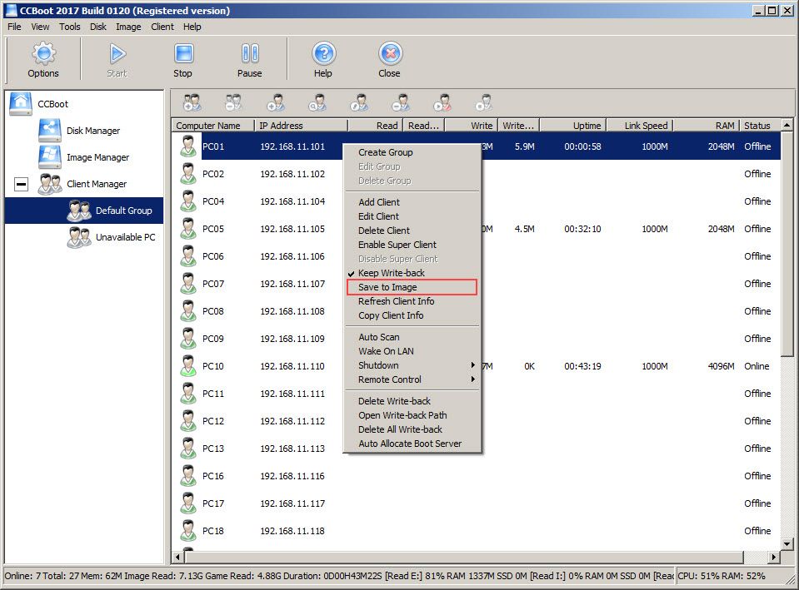Select IP 192.168.11.107 cell
799x590 pixels.
click(x=292, y=284)
